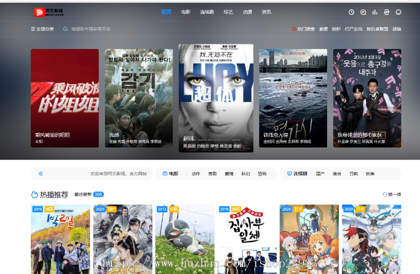Image resolution: width=420 pixels, height=274 pixels.
Task: Expand the 全部分类 category menu
Action: [42, 29]
